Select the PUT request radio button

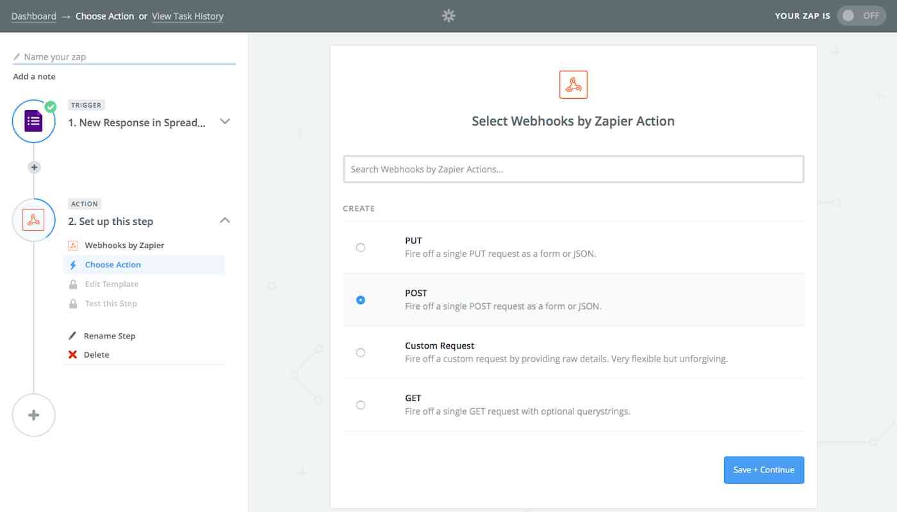(x=360, y=247)
